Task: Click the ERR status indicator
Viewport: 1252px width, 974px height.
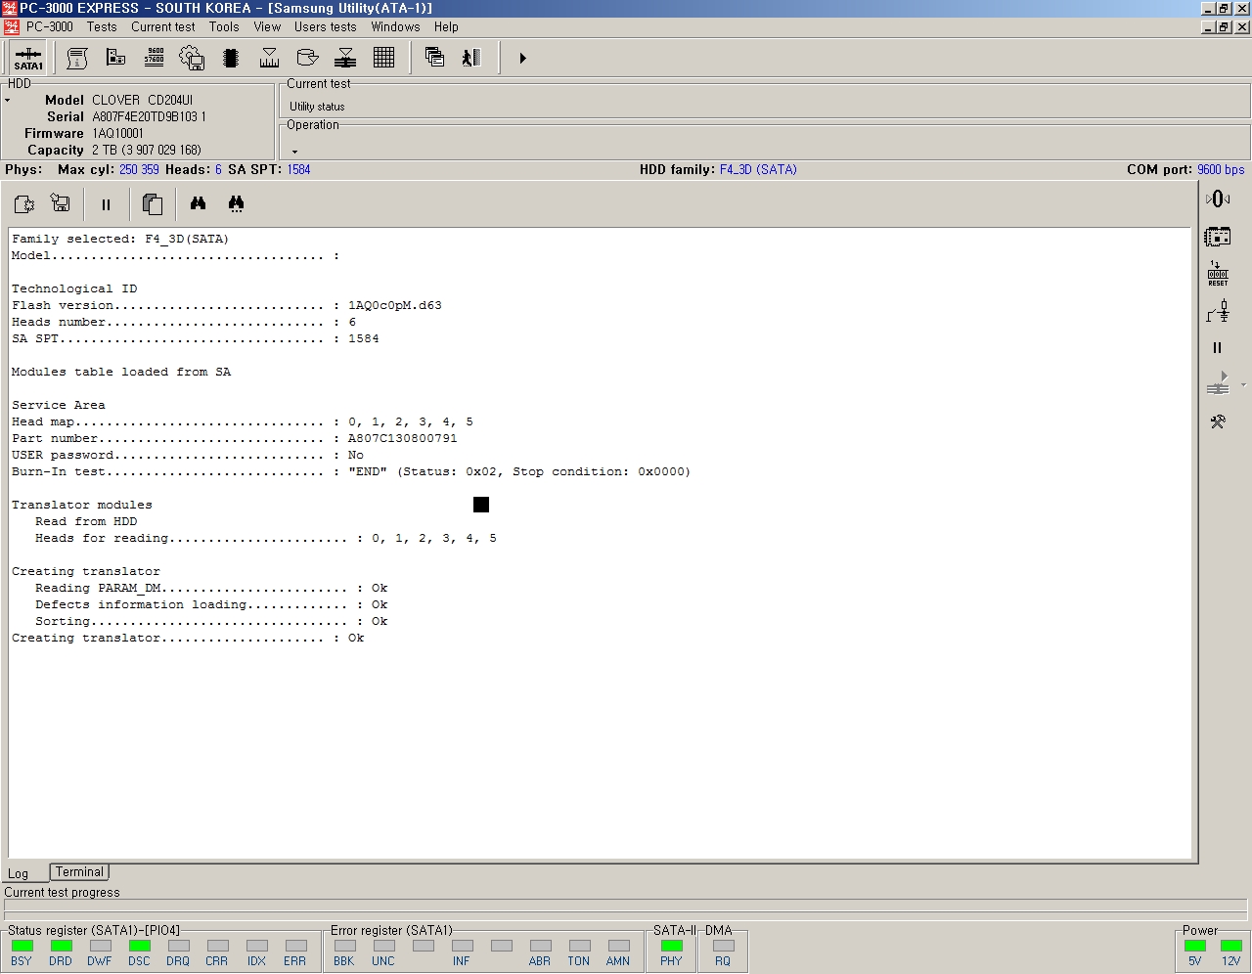Action: (295, 946)
